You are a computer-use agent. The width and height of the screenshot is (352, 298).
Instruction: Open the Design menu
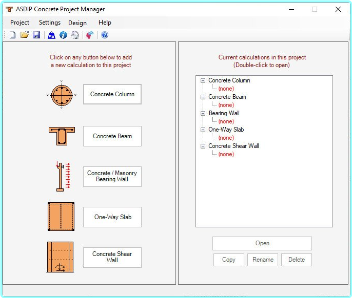[77, 23]
